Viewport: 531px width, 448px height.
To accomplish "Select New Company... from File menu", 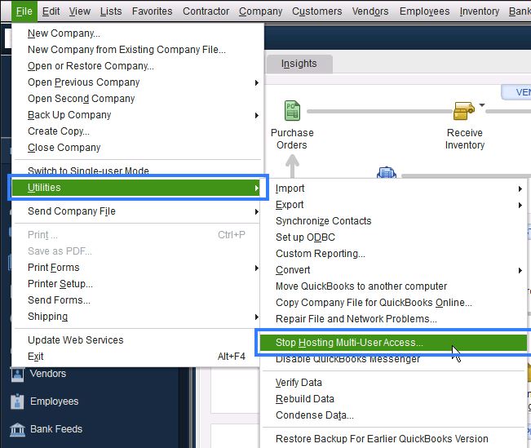I will 137,33.
